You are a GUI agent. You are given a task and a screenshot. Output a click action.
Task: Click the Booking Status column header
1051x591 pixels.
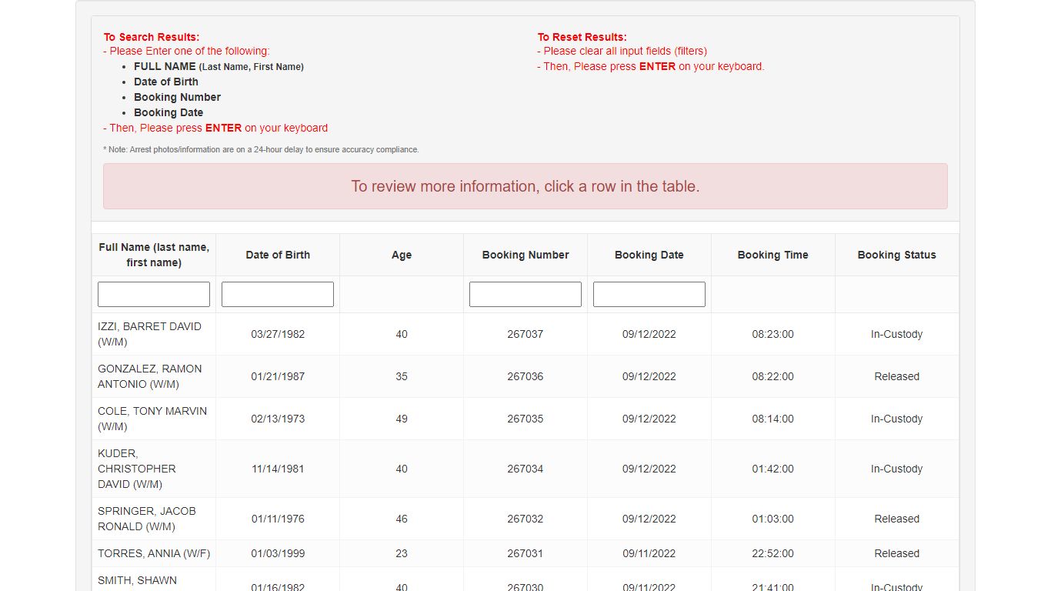[897, 255]
